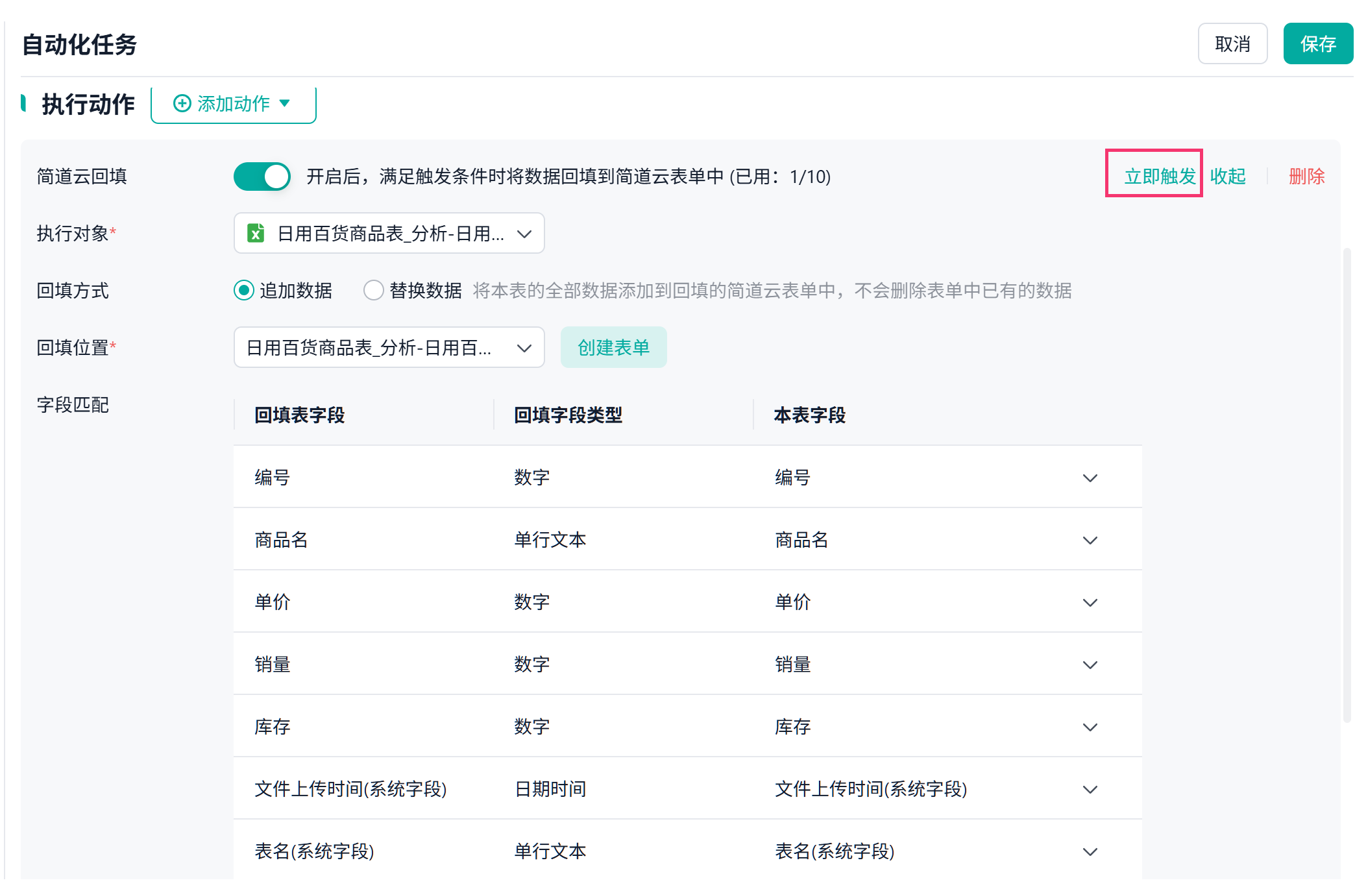Expand the 表名(系统字段) row's 本表字段 dropdown

pyautogui.click(x=1090, y=851)
